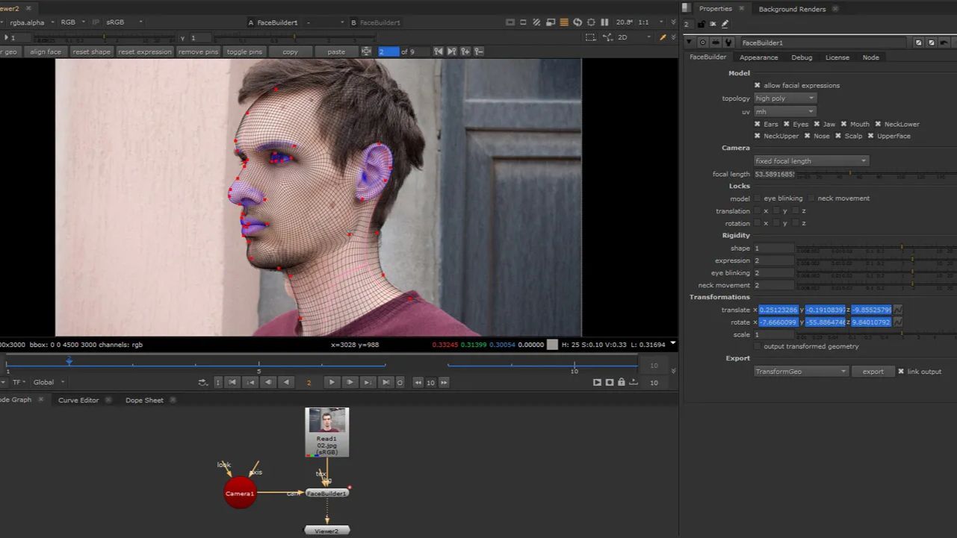Lock translation x axis checkbox
Screen dimensions: 957x538
click(x=758, y=210)
